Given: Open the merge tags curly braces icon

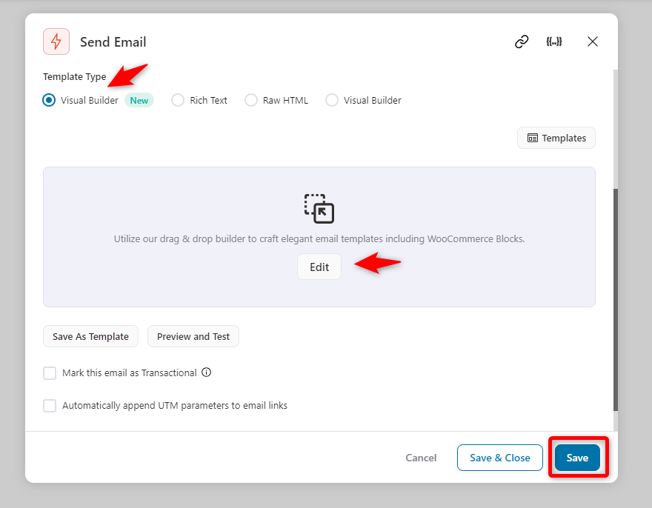Looking at the screenshot, I should click(554, 41).
